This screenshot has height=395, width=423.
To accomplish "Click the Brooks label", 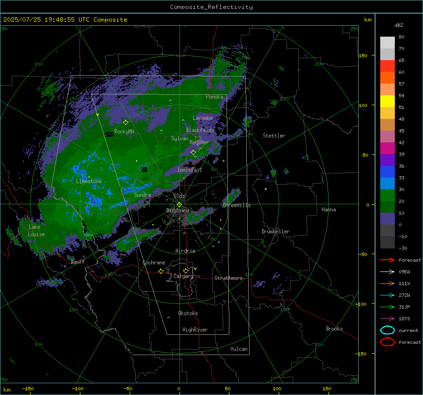I will pos(334,329).
